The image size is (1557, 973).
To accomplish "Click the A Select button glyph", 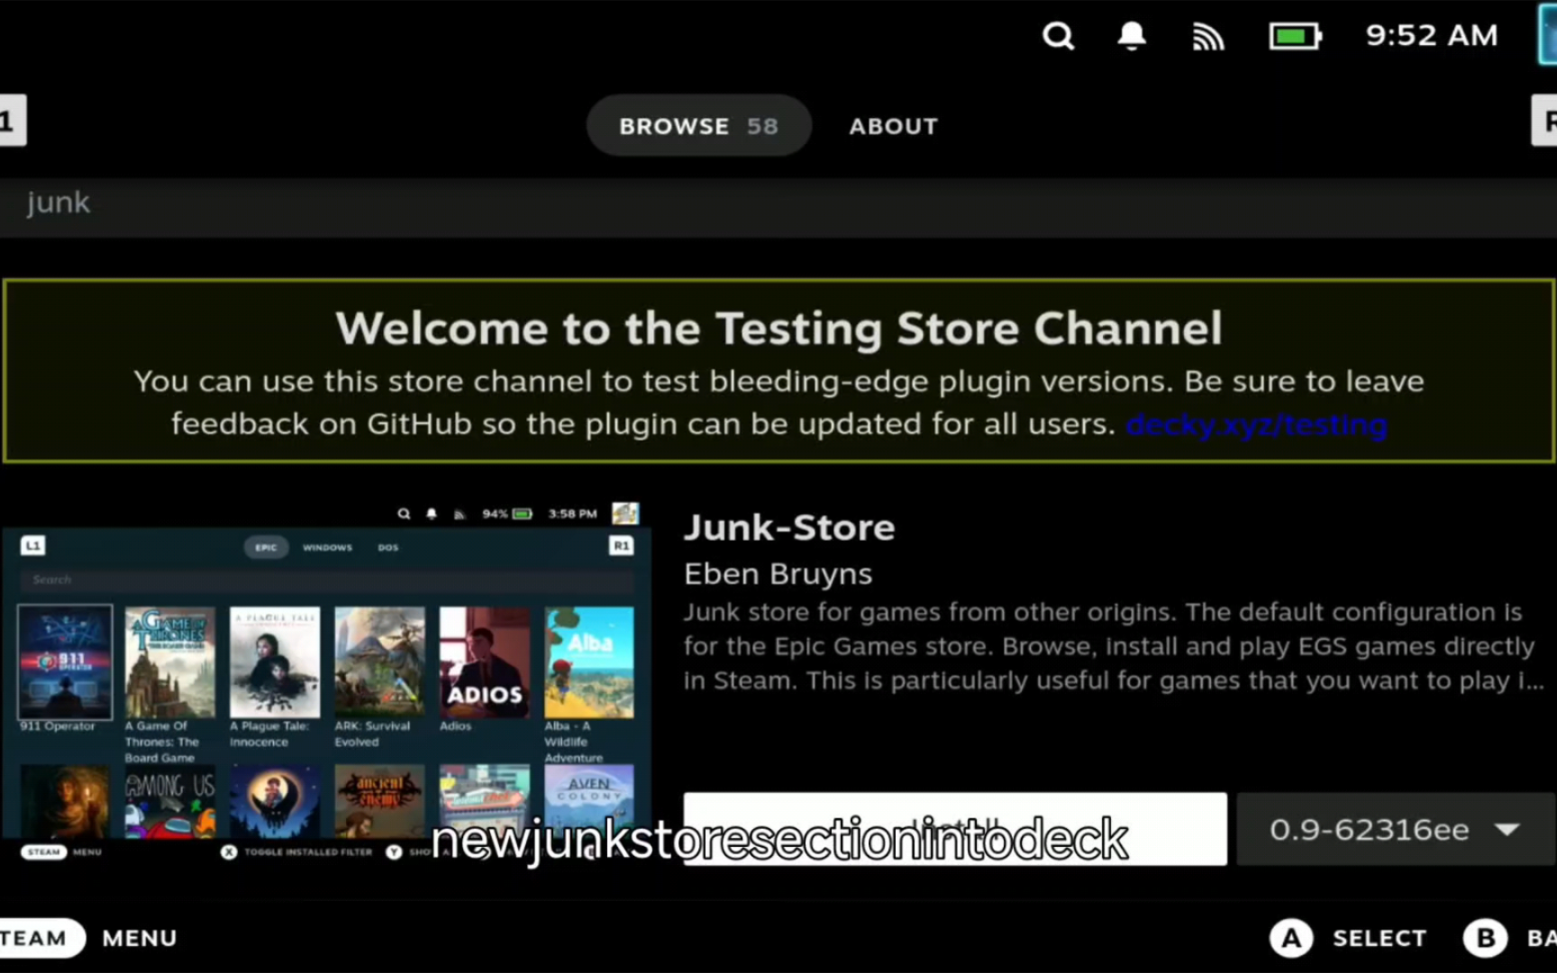I will 1291,938.
